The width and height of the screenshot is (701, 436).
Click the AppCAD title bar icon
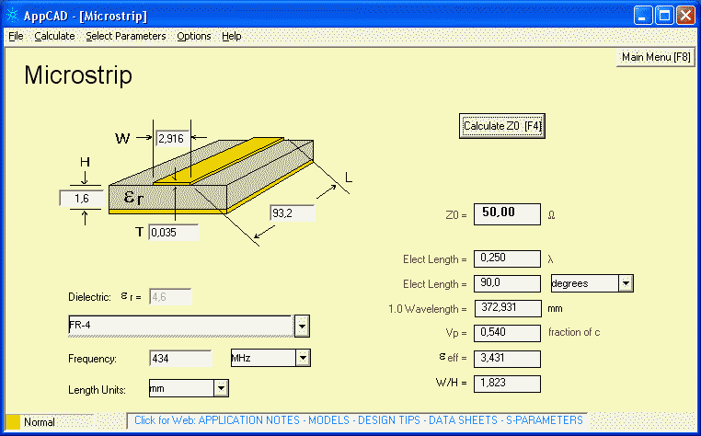point(12,16)
